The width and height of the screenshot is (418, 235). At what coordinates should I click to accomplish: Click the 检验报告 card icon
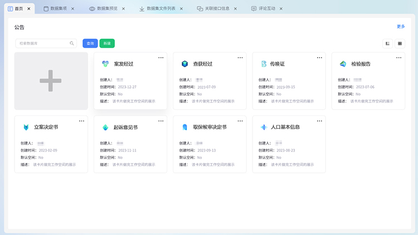click(343, 64)
